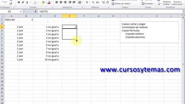This screenshot has height=104, width=185.
Task: Open the merge and center dropdown arrow
Action: pyautogui.click(x=82, y=2)
